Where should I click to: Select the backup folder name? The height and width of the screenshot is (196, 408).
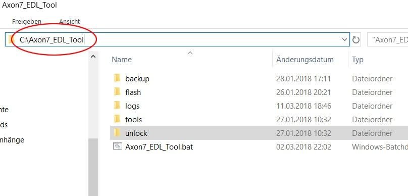click(x=137, y=79)
